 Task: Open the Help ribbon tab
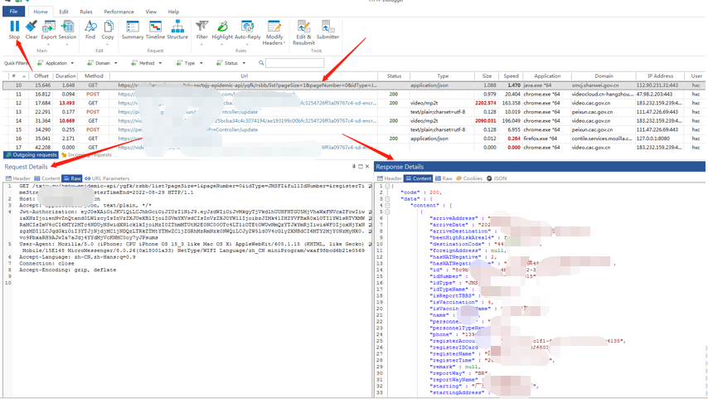point(173,12)
